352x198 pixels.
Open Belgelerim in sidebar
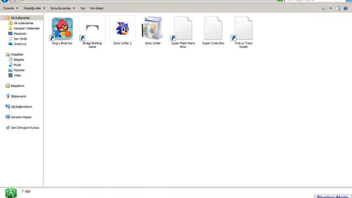pyautogui.click(x=15, y=86)
